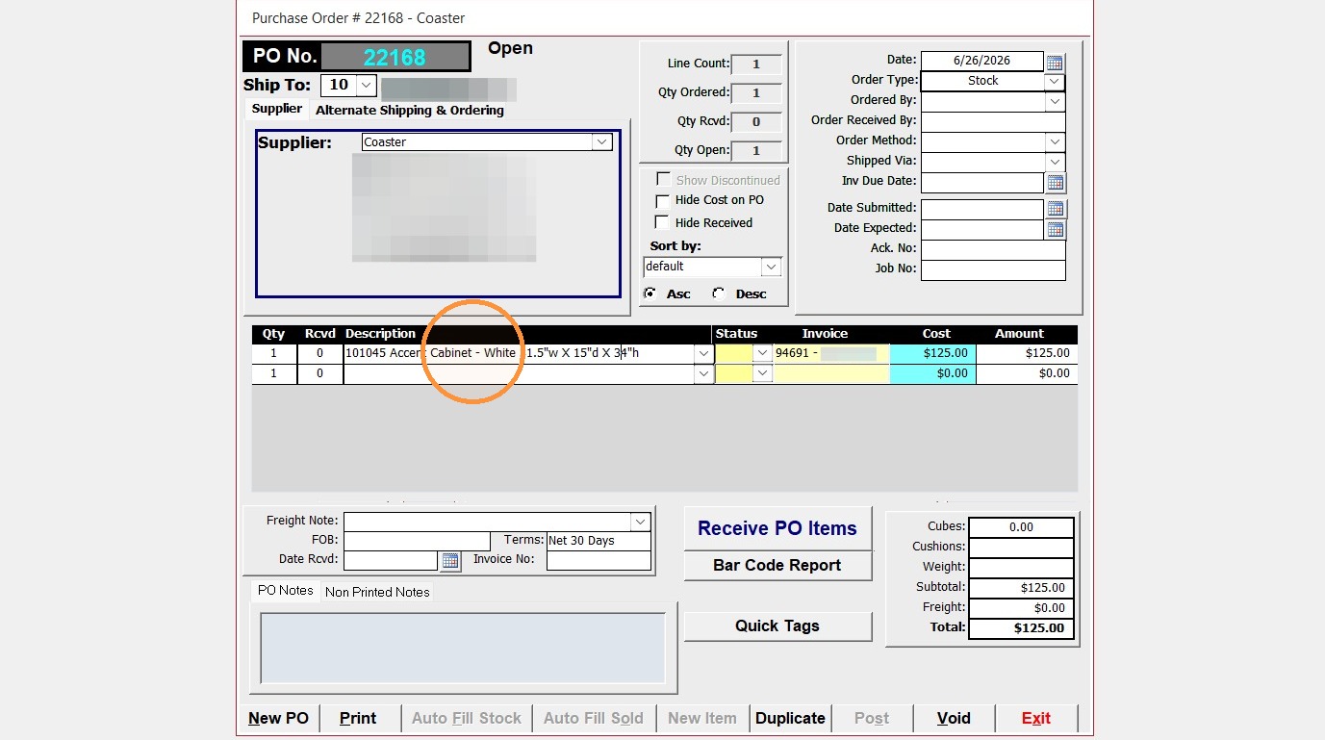Click the FOB input field
Viewport: 1325px width, 740px height.
pos(417,541)
